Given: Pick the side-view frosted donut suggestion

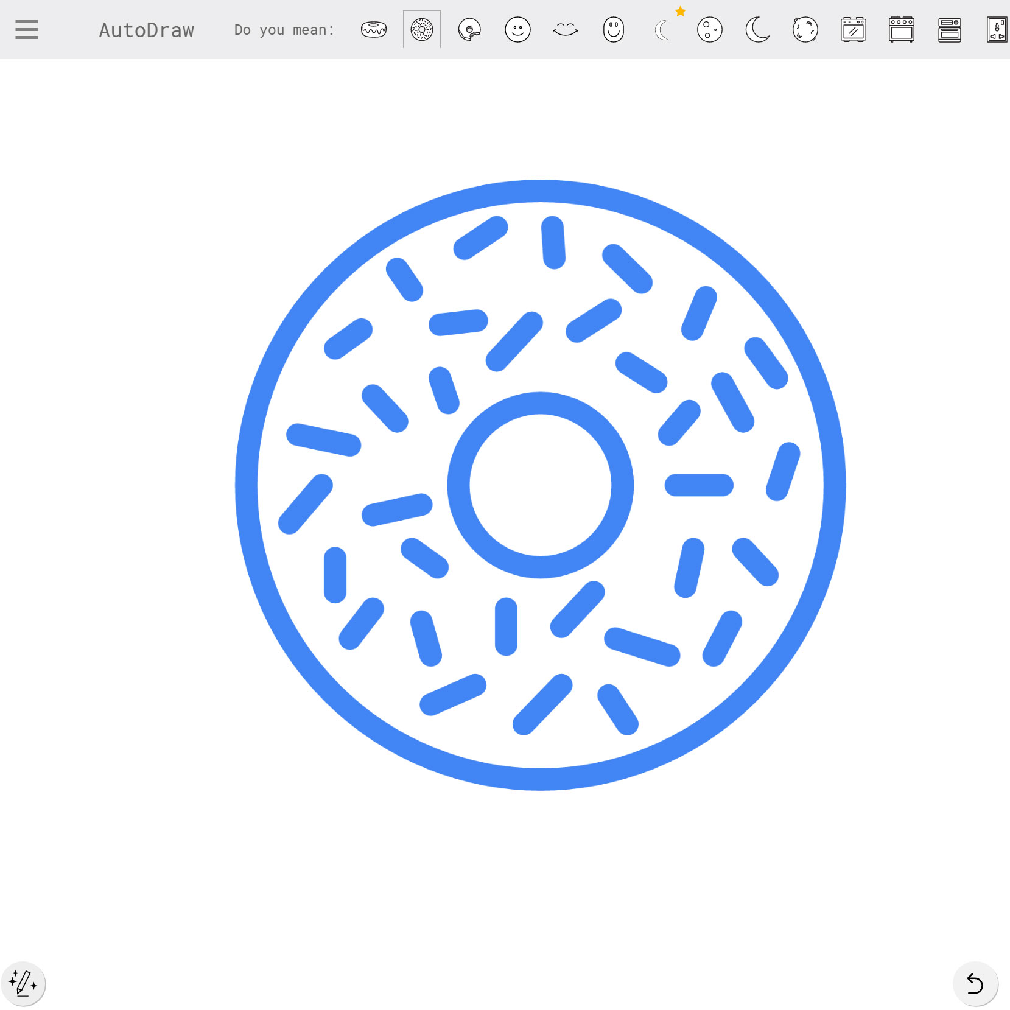Looking at the screenshot, I should coord(373,29).
